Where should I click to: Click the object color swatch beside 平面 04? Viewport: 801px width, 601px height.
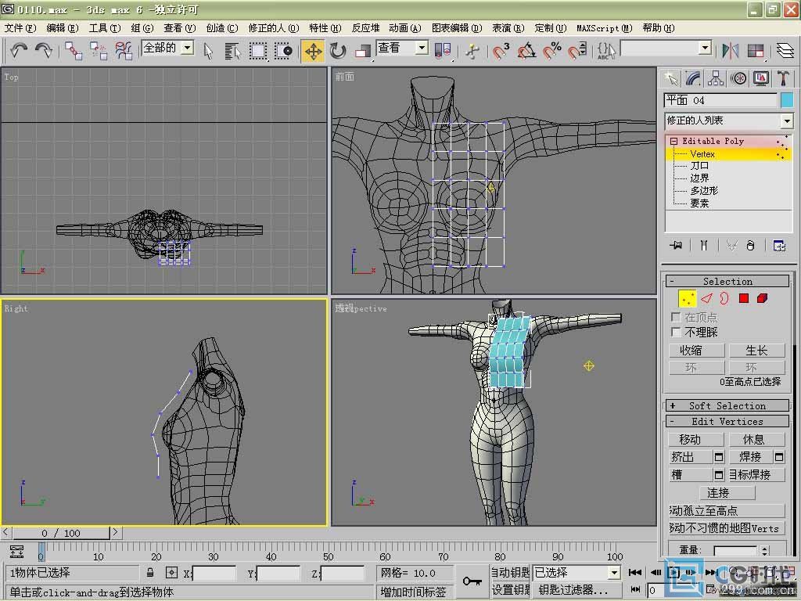pyautogui.click(x=787, y=100)
